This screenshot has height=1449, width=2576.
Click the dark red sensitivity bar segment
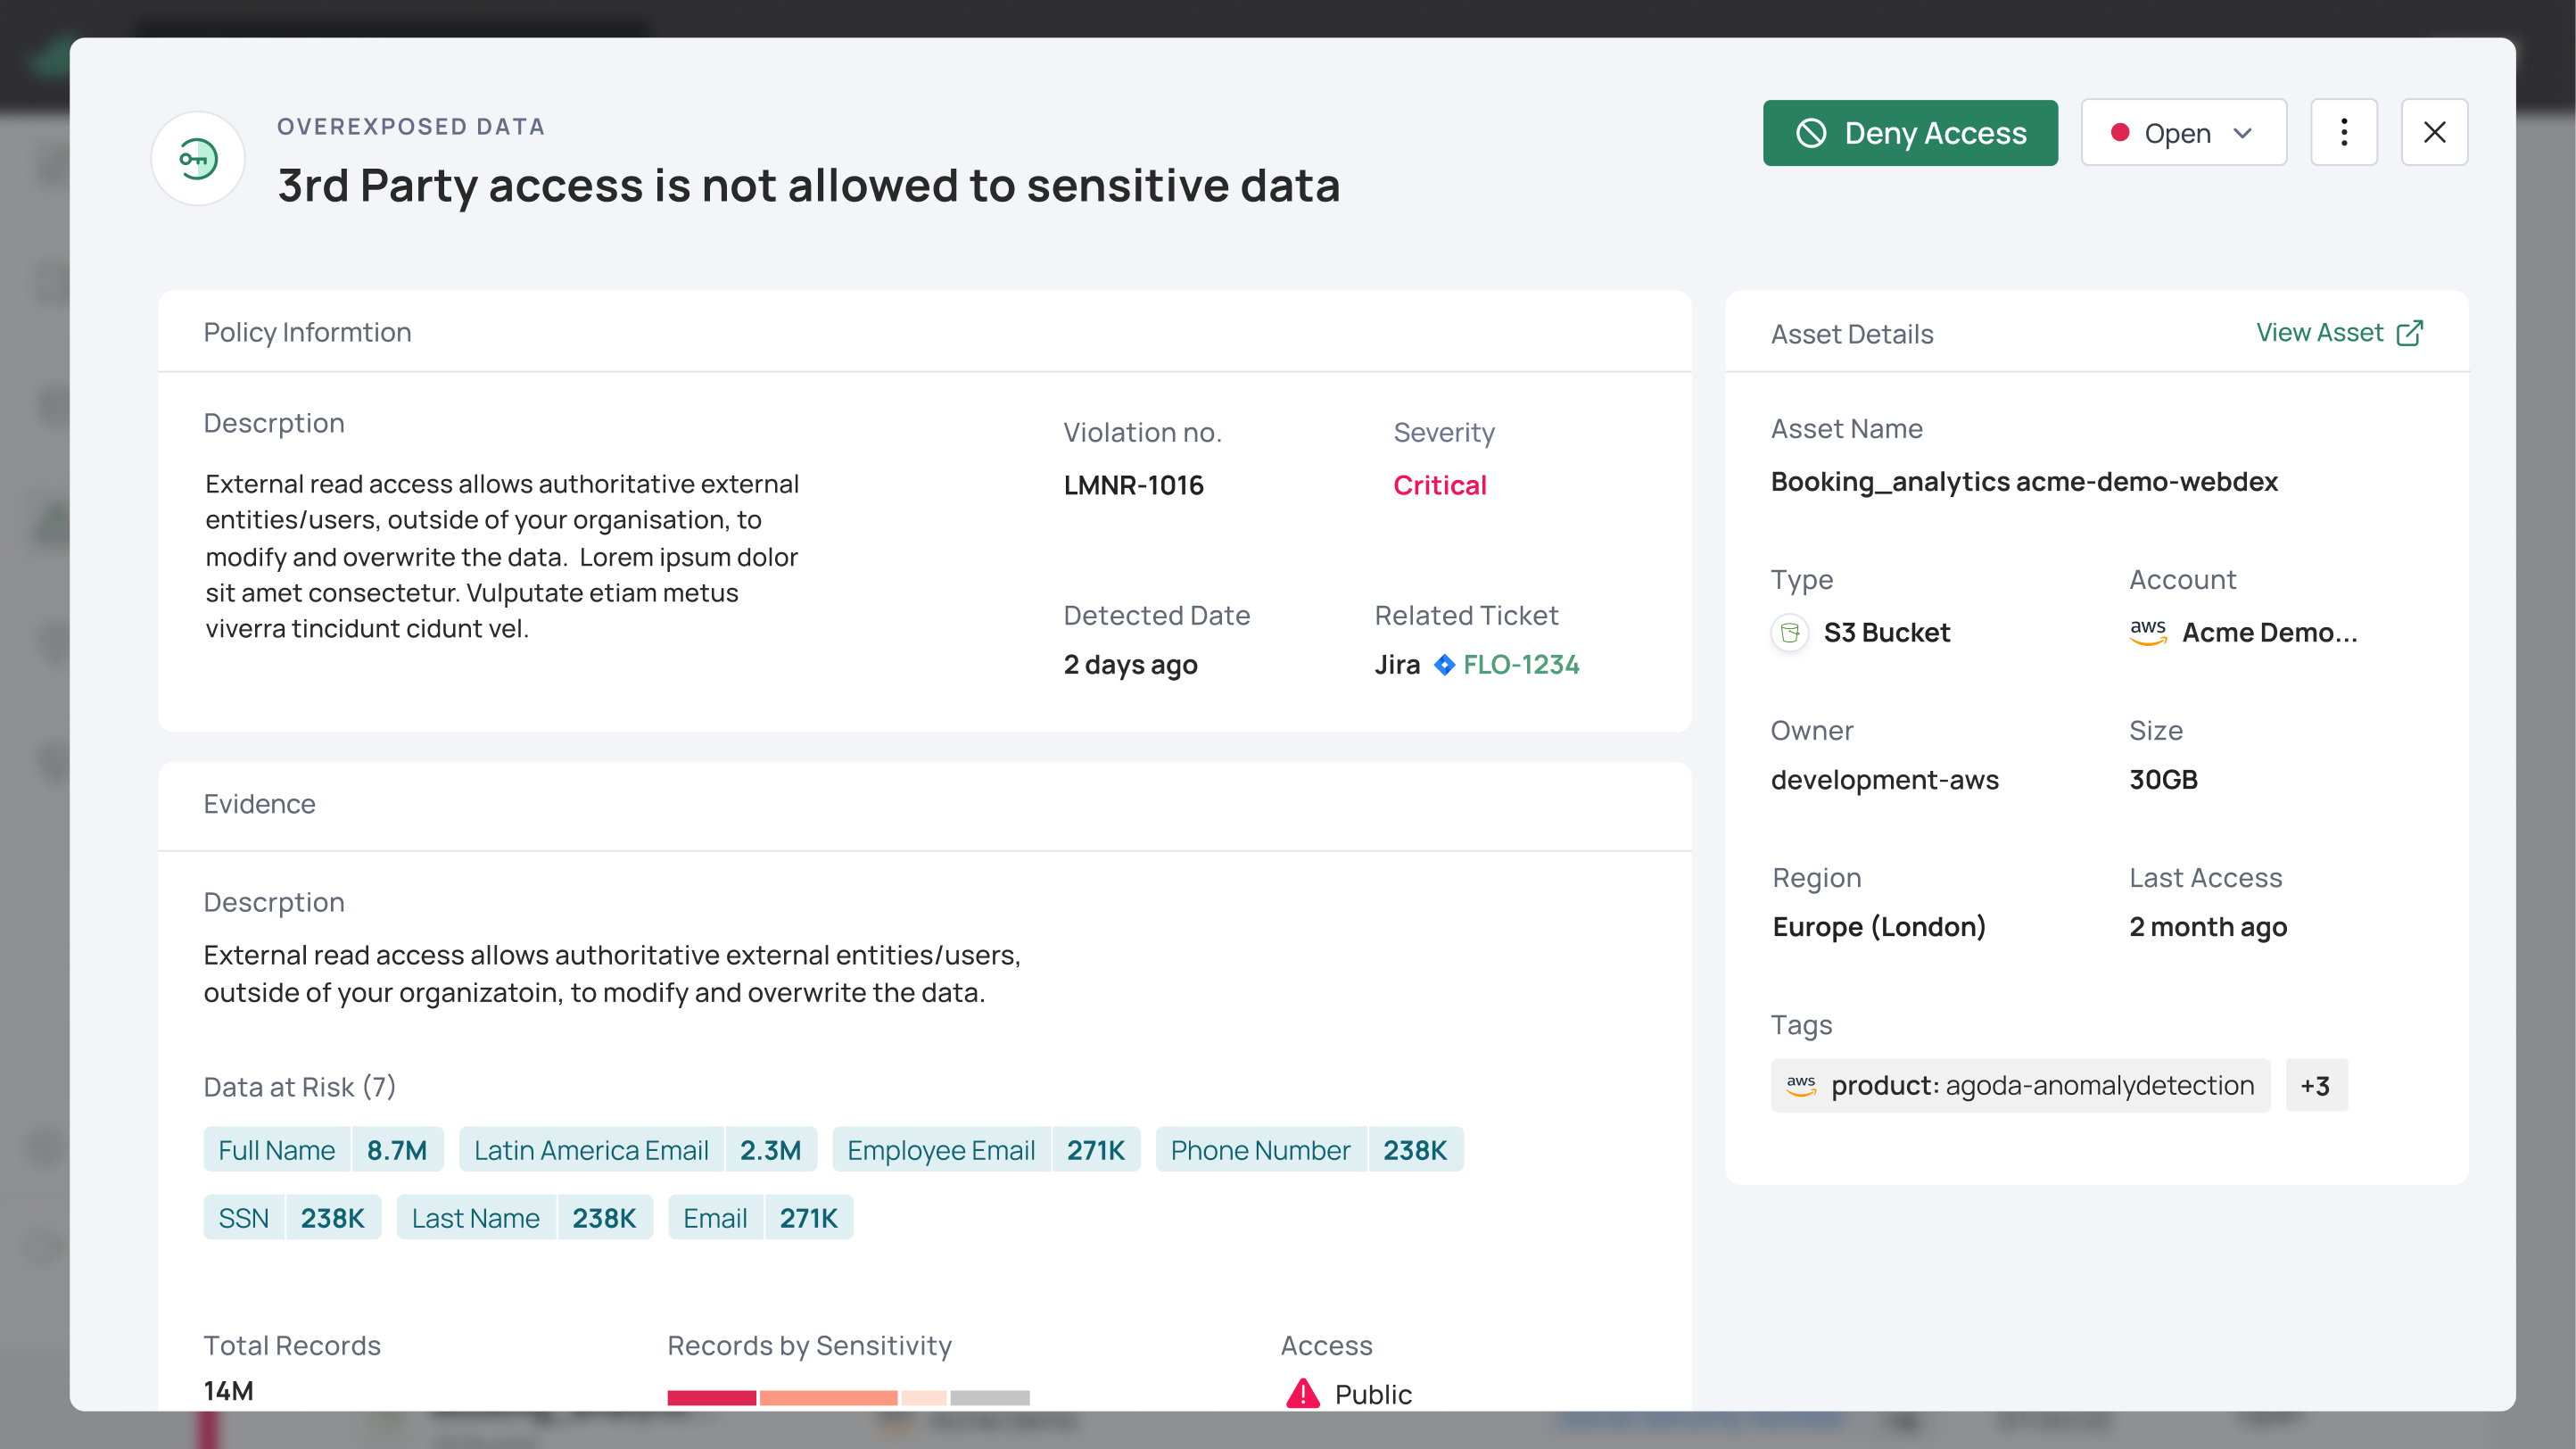click(711, 1398)
